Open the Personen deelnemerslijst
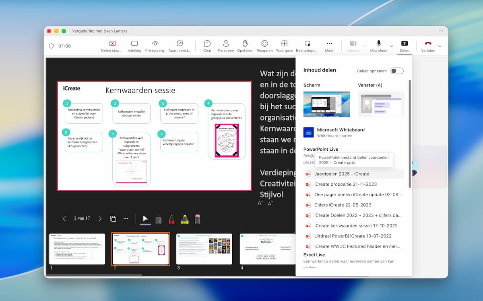Image resolution: width=483 pixels, height=301 pixels. tap(226, 45)
